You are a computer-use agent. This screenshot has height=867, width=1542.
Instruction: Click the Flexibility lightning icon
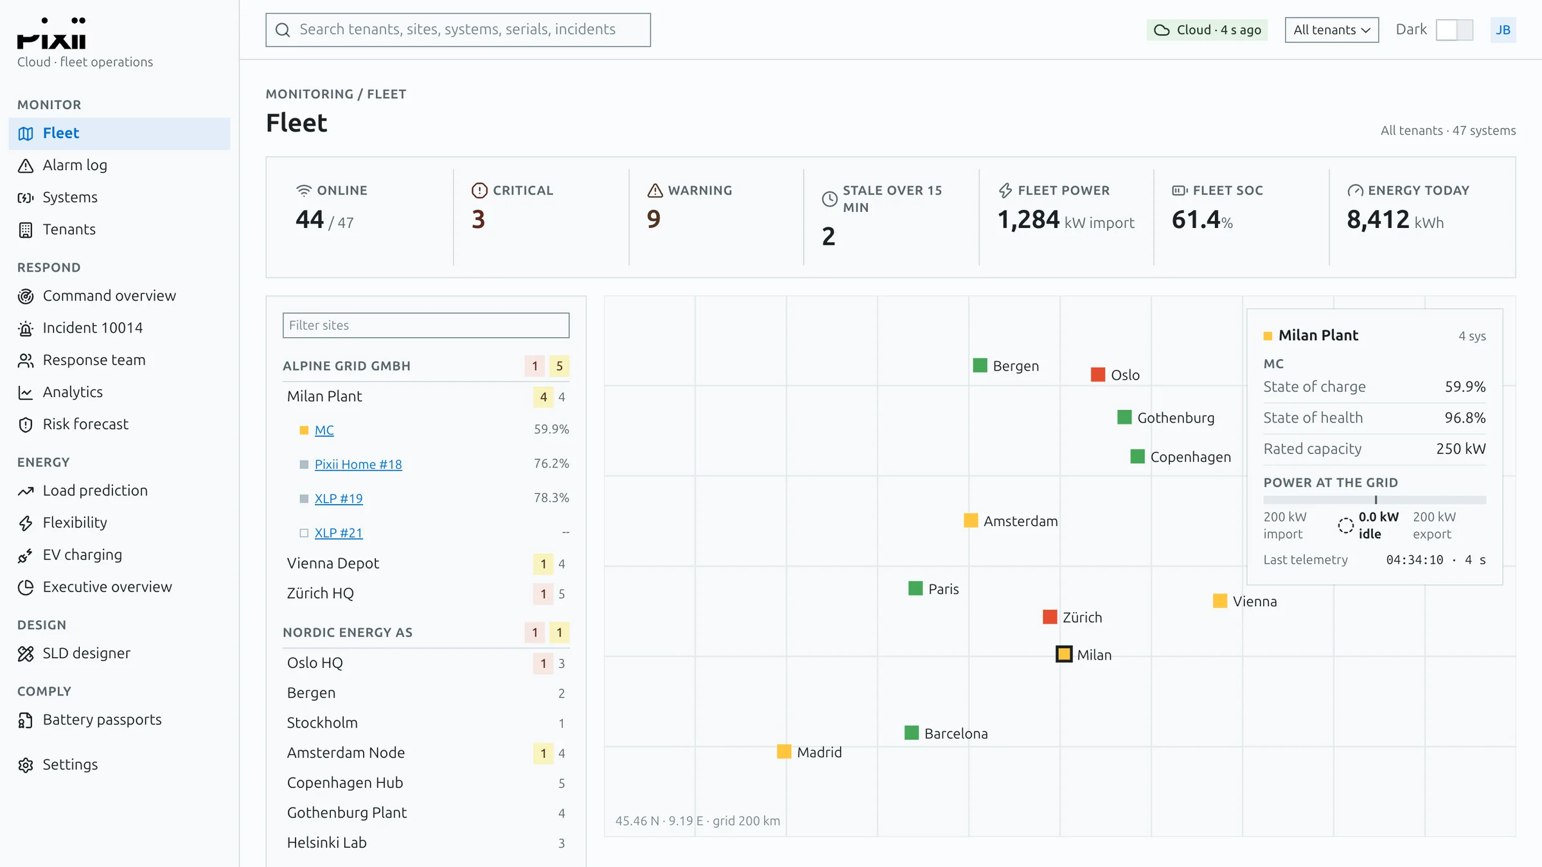26,523
